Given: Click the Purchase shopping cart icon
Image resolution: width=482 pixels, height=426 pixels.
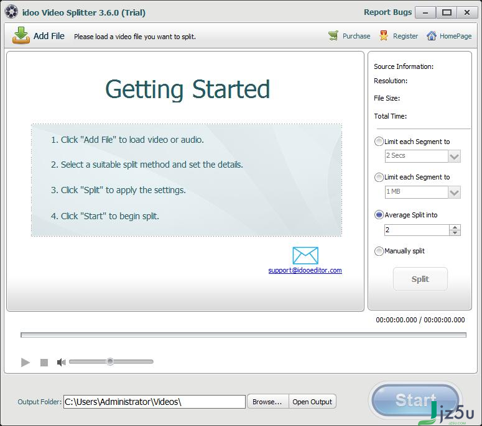Looking at the screenshot, I should tap(333, 36).
